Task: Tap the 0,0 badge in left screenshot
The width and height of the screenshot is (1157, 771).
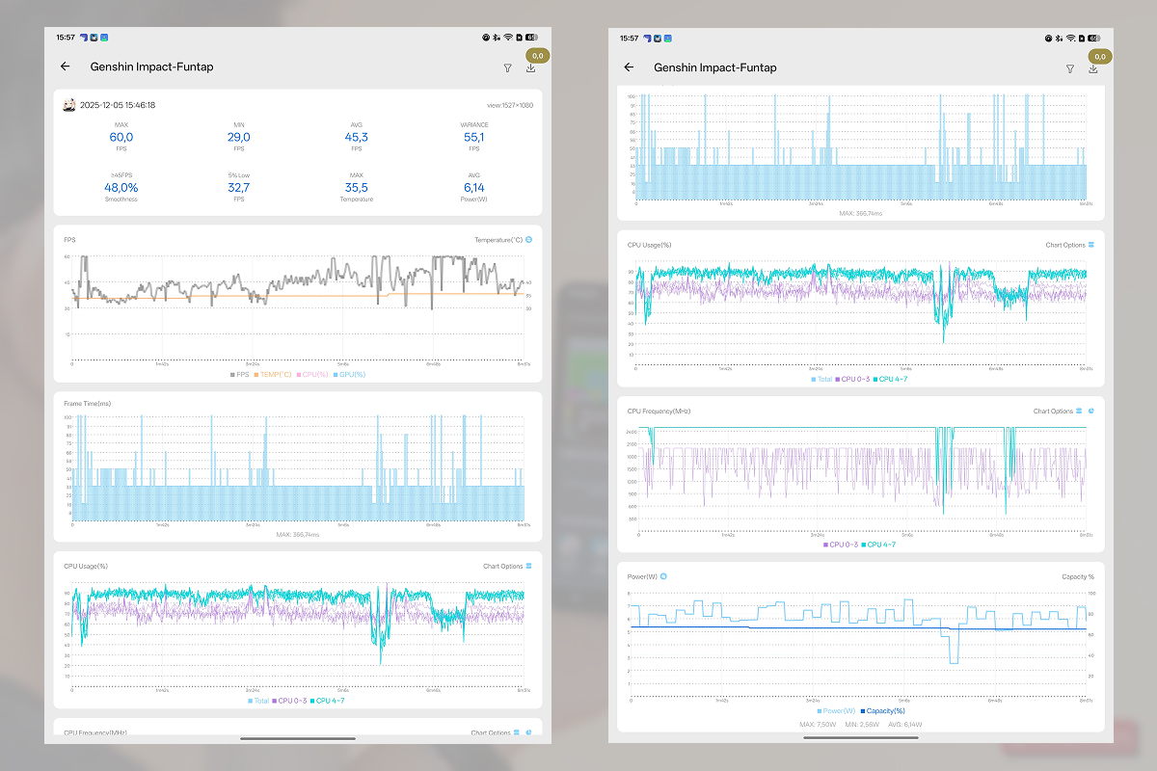Action: pos(537,56)
